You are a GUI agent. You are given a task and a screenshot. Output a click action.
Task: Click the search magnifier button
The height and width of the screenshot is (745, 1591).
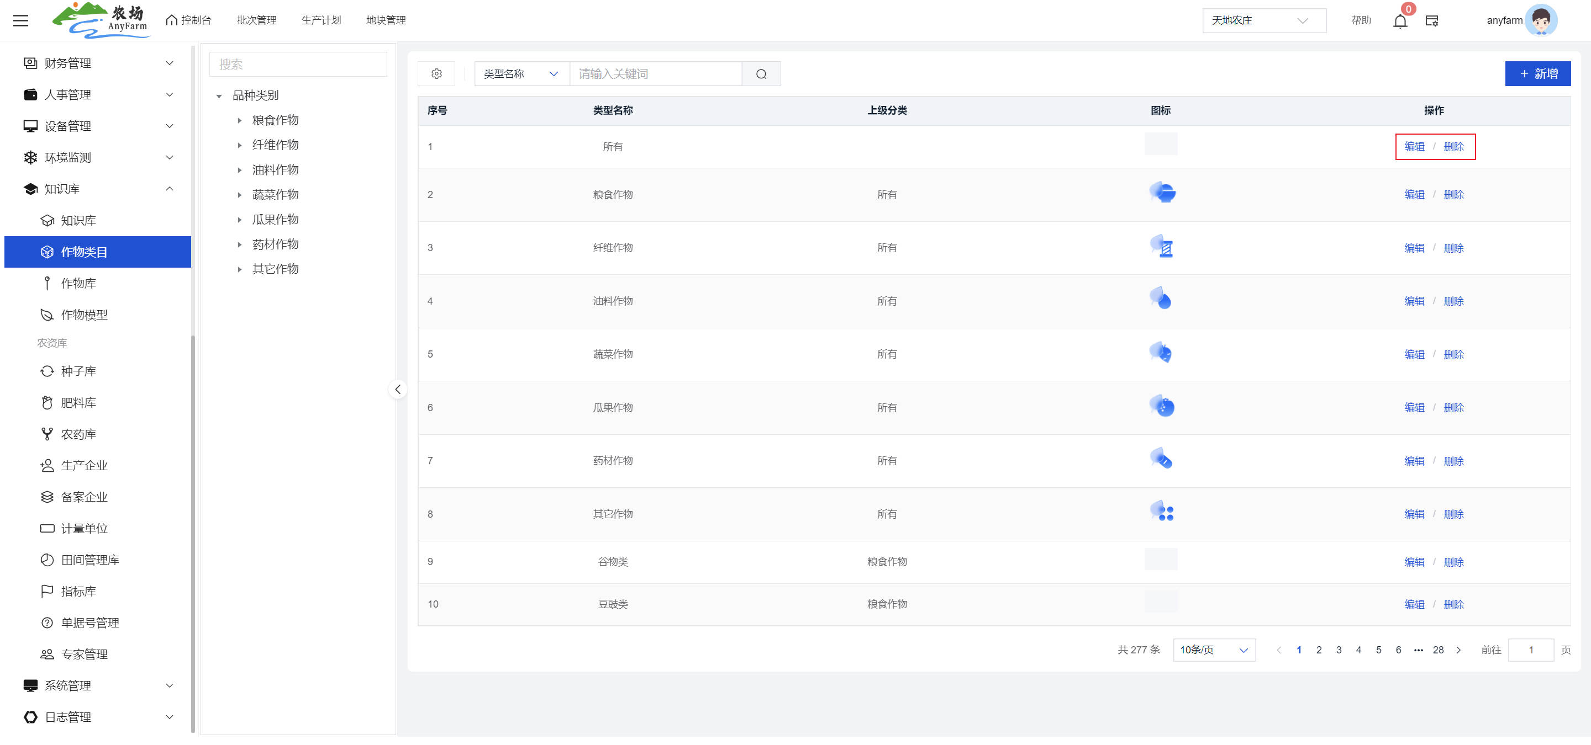[x=761, y=74]
